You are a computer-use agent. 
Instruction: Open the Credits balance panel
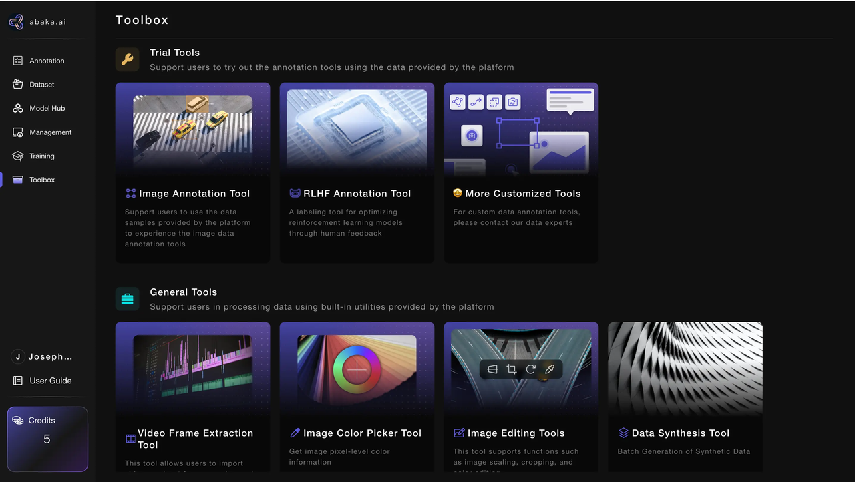(x=47, y=439)
